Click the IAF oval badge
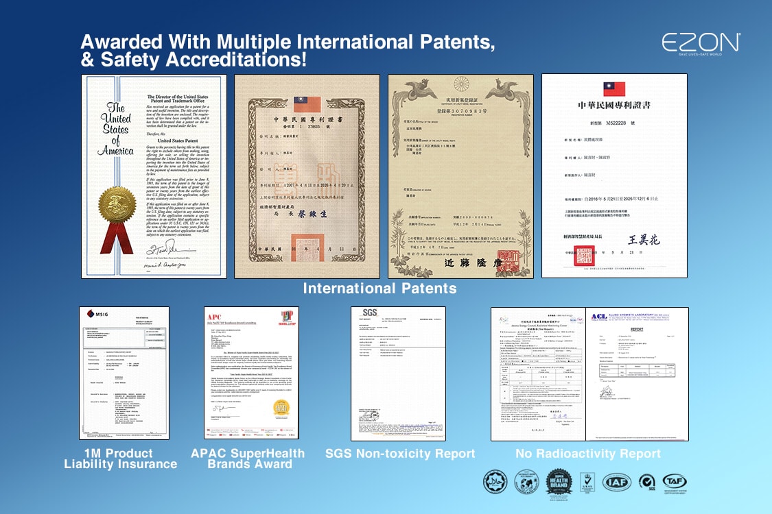This screenshot has height=514, width=772. (x=616, y=482)
